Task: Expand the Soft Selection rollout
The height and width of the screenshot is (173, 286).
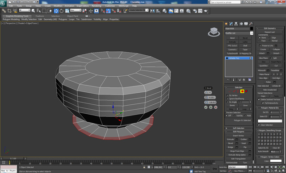Action: click(238, 128)
